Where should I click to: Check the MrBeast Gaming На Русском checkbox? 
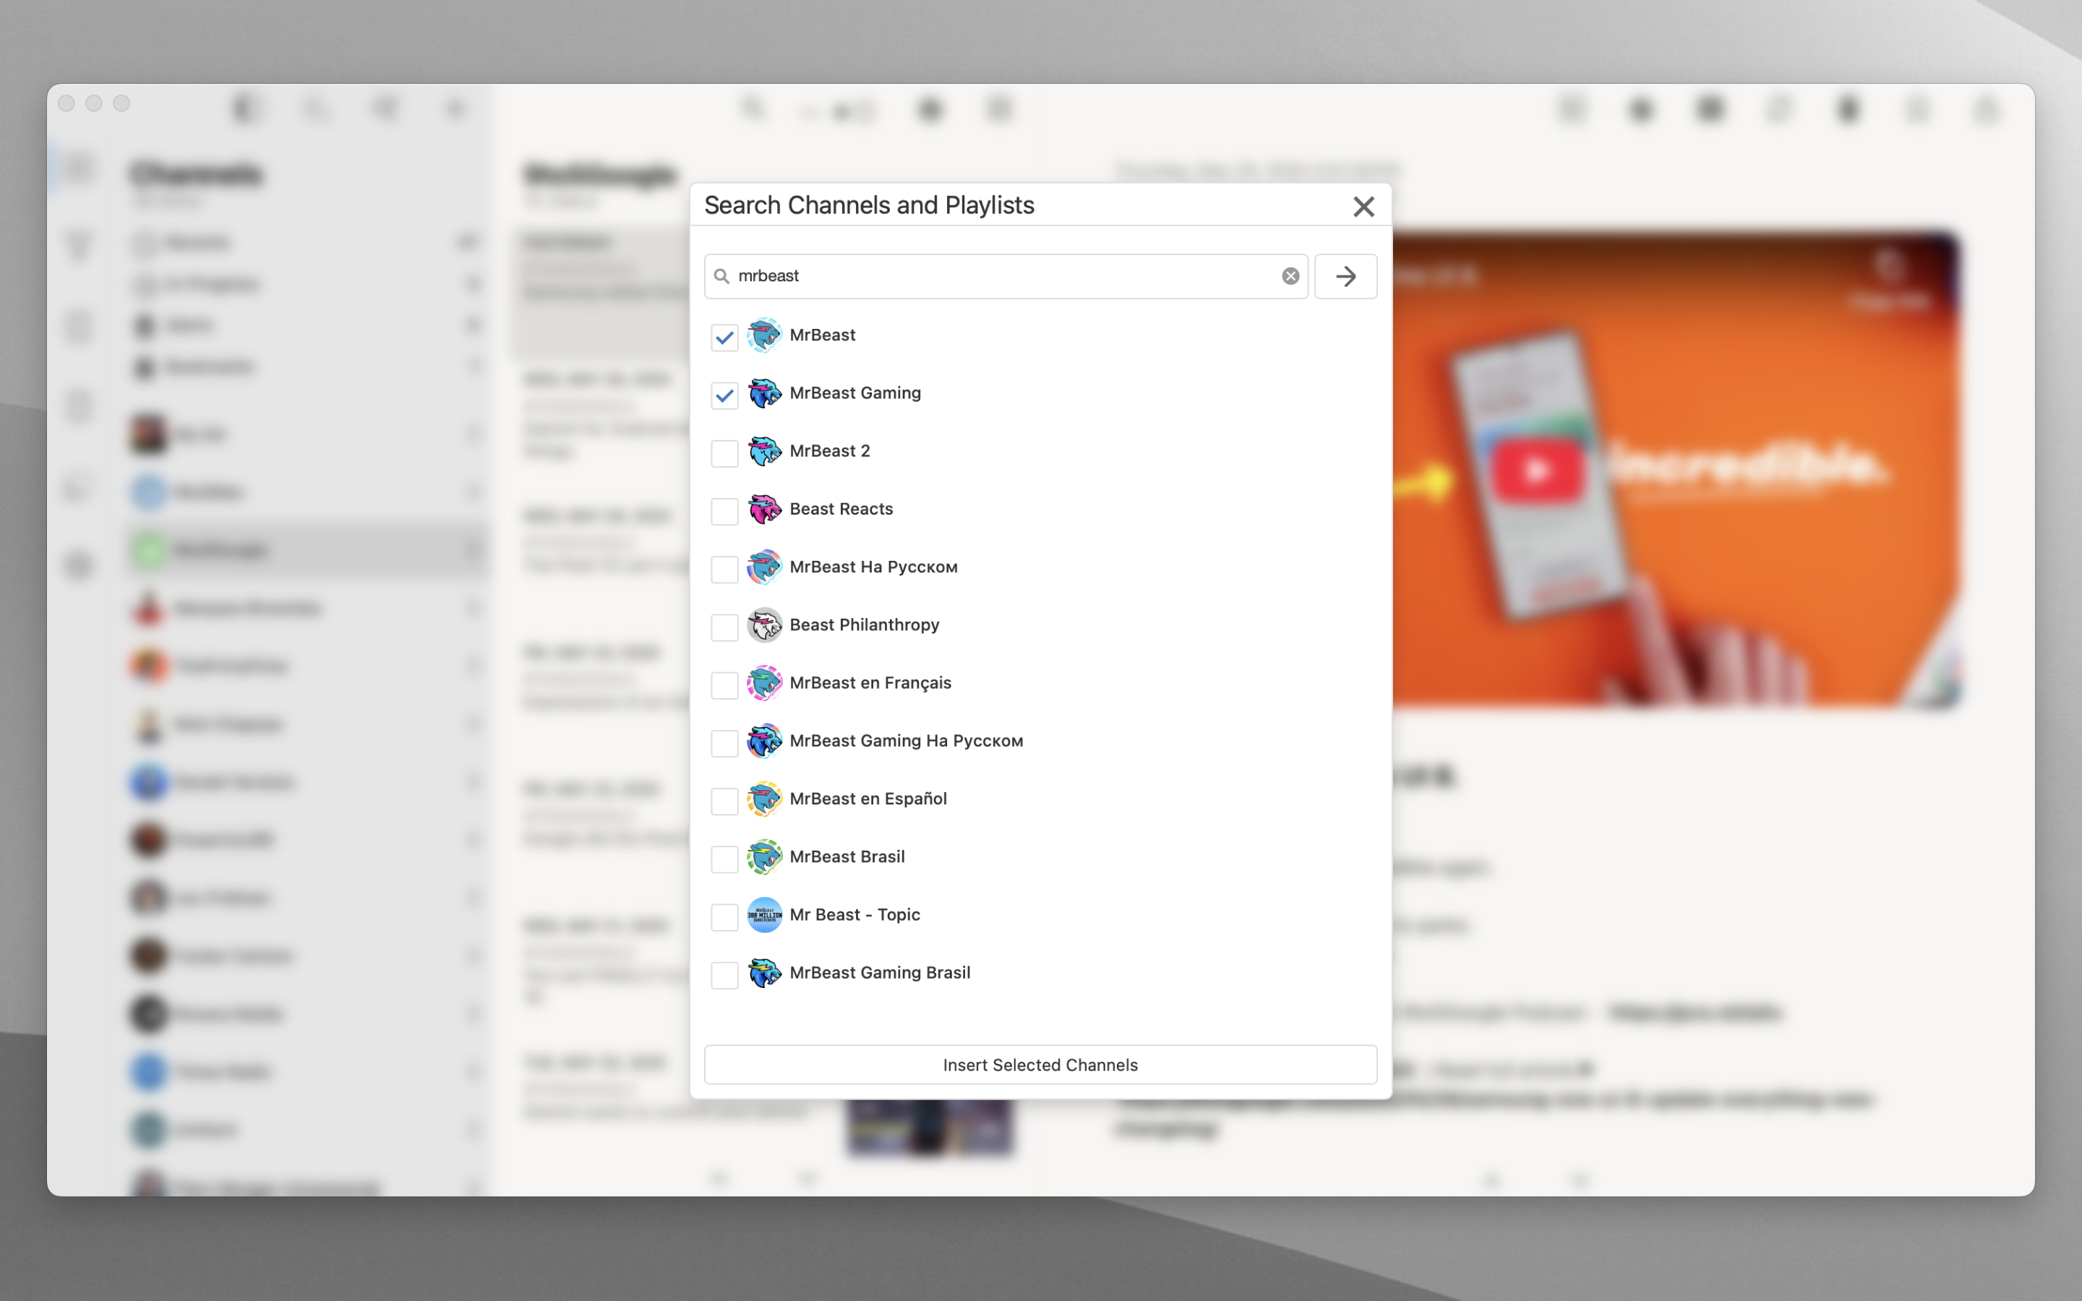pyautogui.click(x=724, y=744)
